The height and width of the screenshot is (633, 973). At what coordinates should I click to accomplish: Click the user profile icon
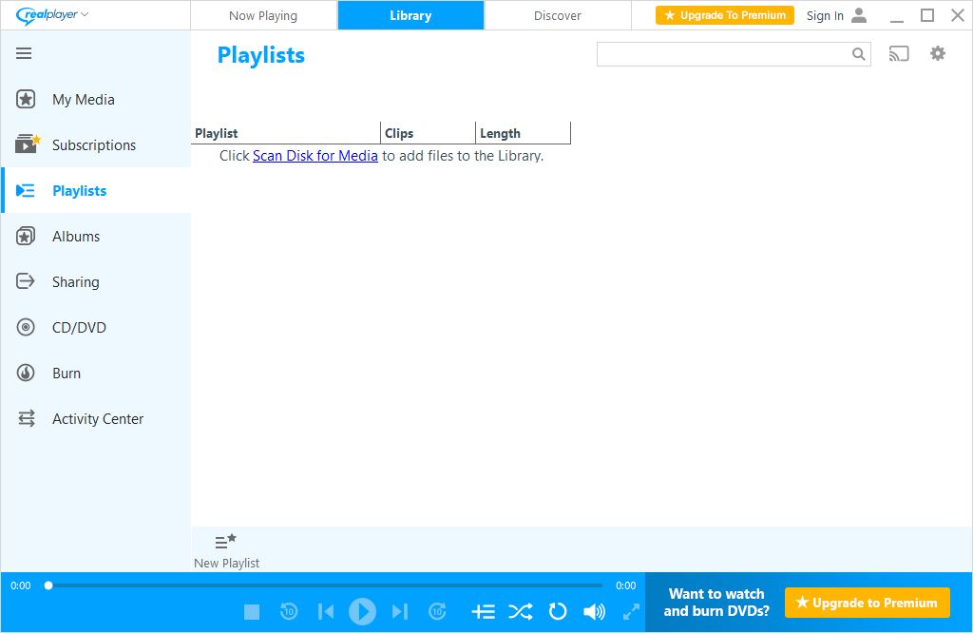859,15
